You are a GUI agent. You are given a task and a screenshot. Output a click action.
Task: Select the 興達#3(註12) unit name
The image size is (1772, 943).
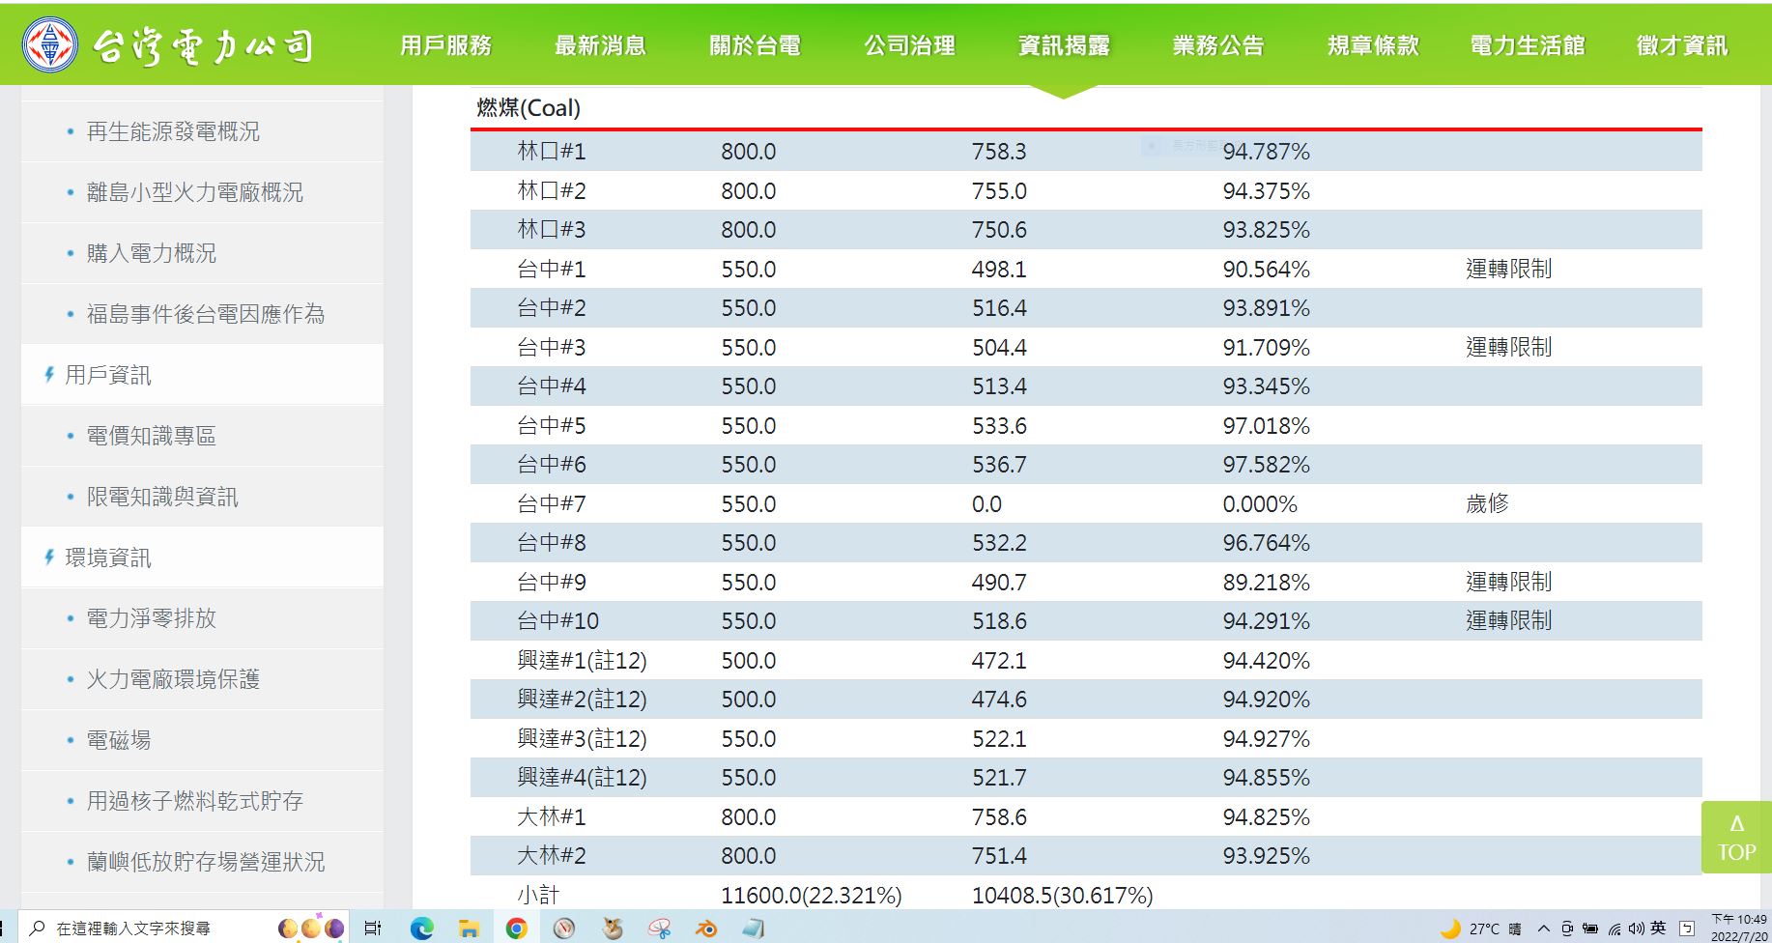pos(582,738)
